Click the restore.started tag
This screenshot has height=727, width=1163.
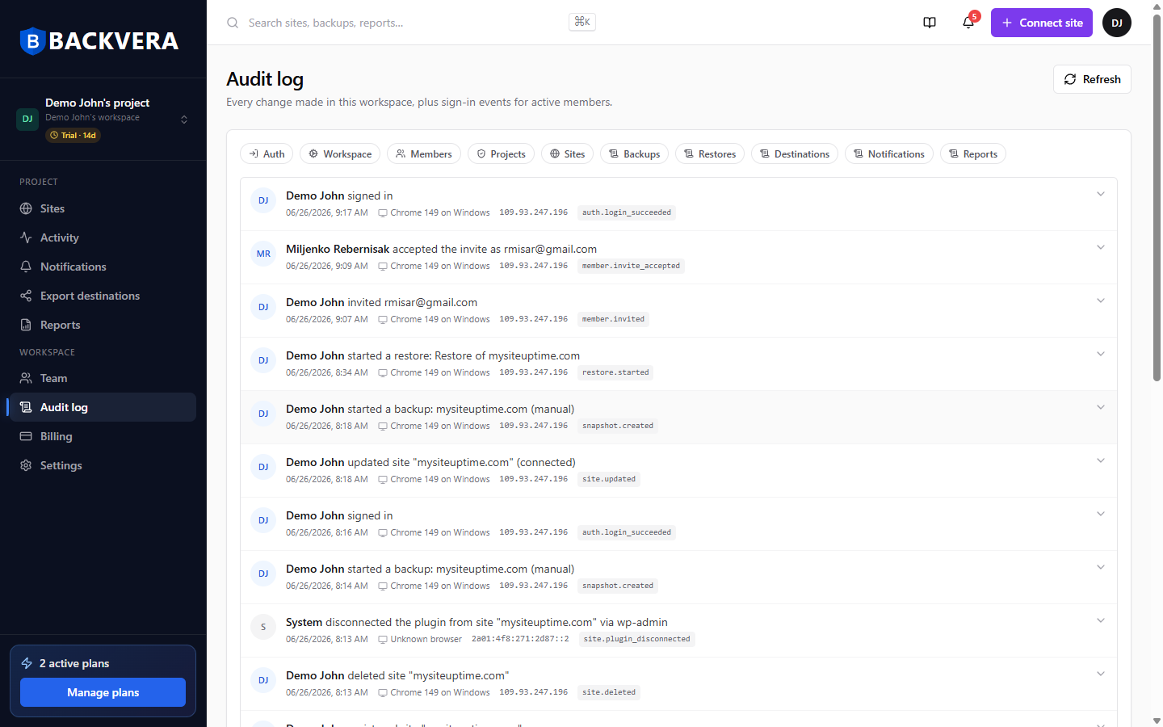tap(615, 372)
